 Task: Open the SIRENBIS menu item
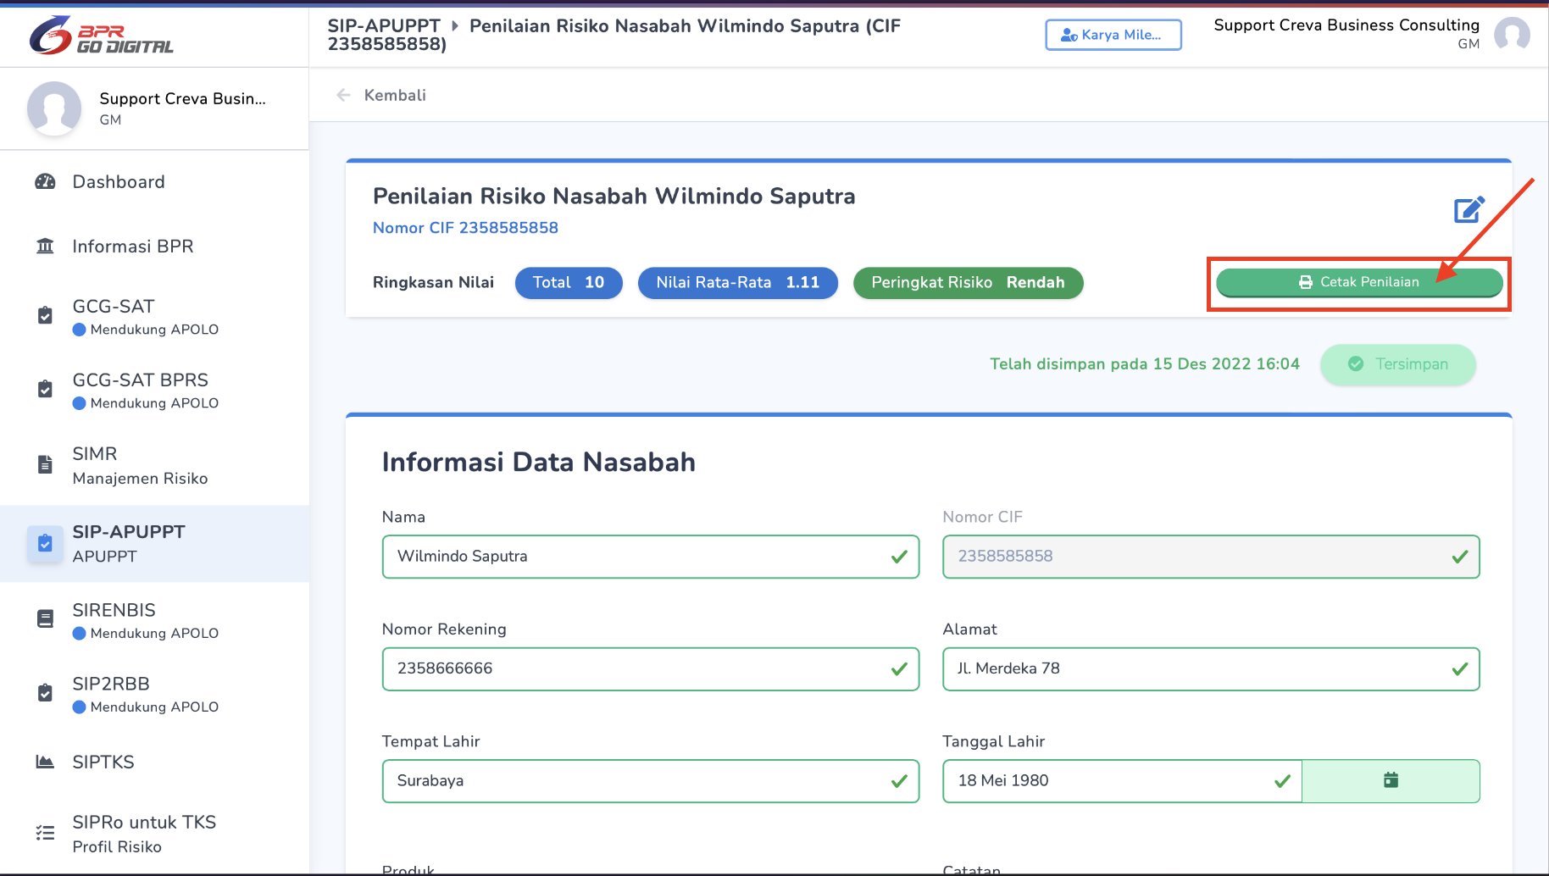pyautogui.click(x=154, y=620)
